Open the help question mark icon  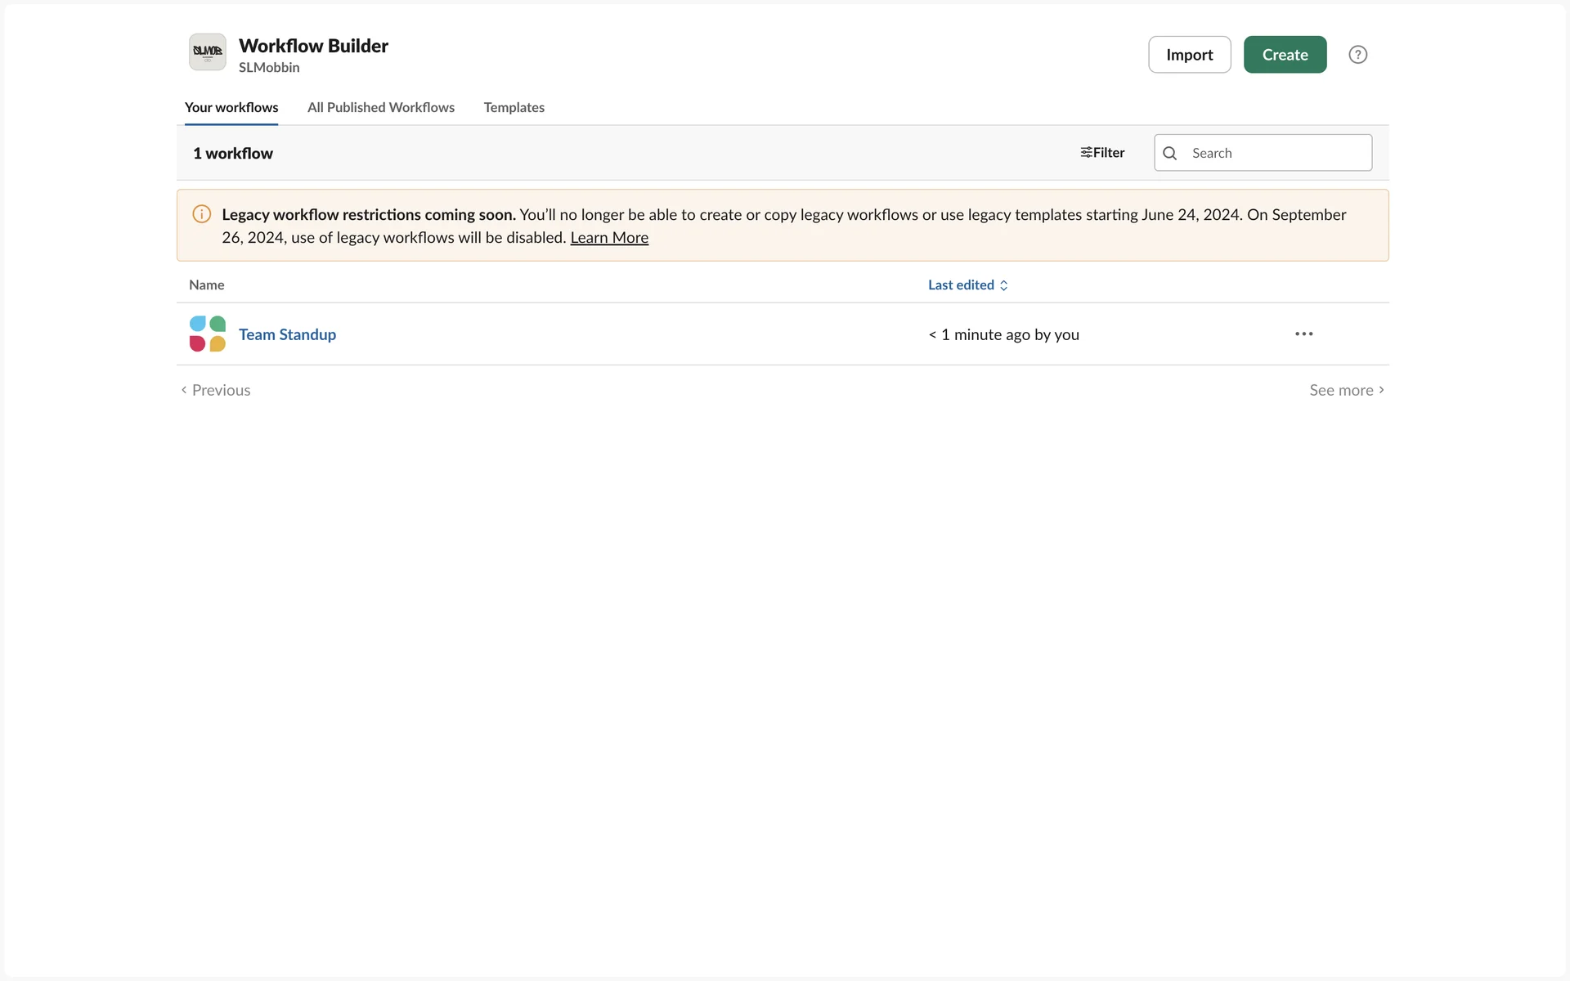click(1357, 55)
